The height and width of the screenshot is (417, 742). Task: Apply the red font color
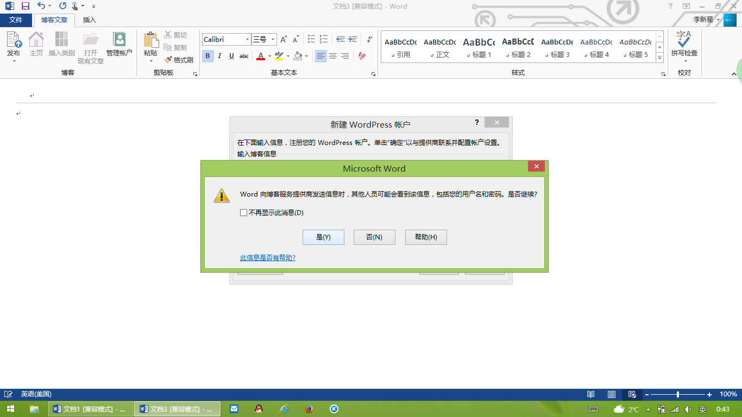(261, 56)
